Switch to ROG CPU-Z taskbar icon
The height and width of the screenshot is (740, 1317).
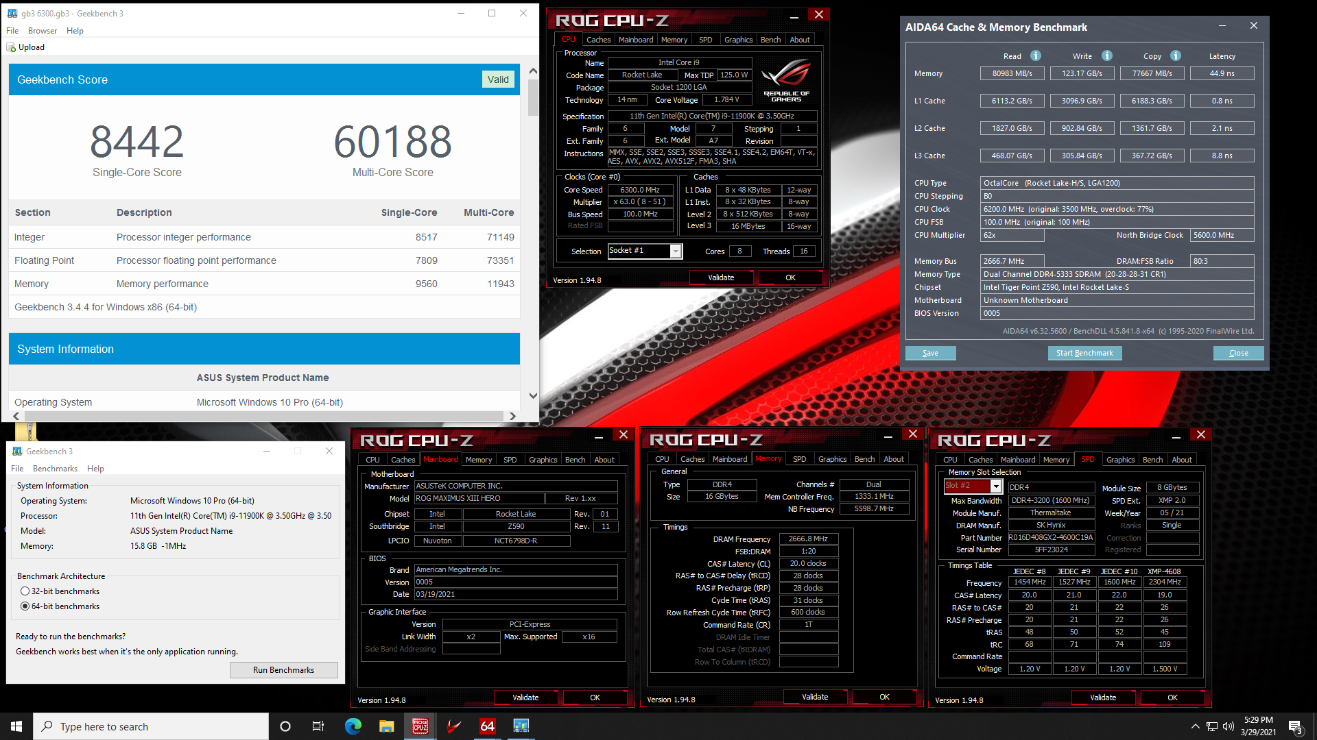(420, 726)
